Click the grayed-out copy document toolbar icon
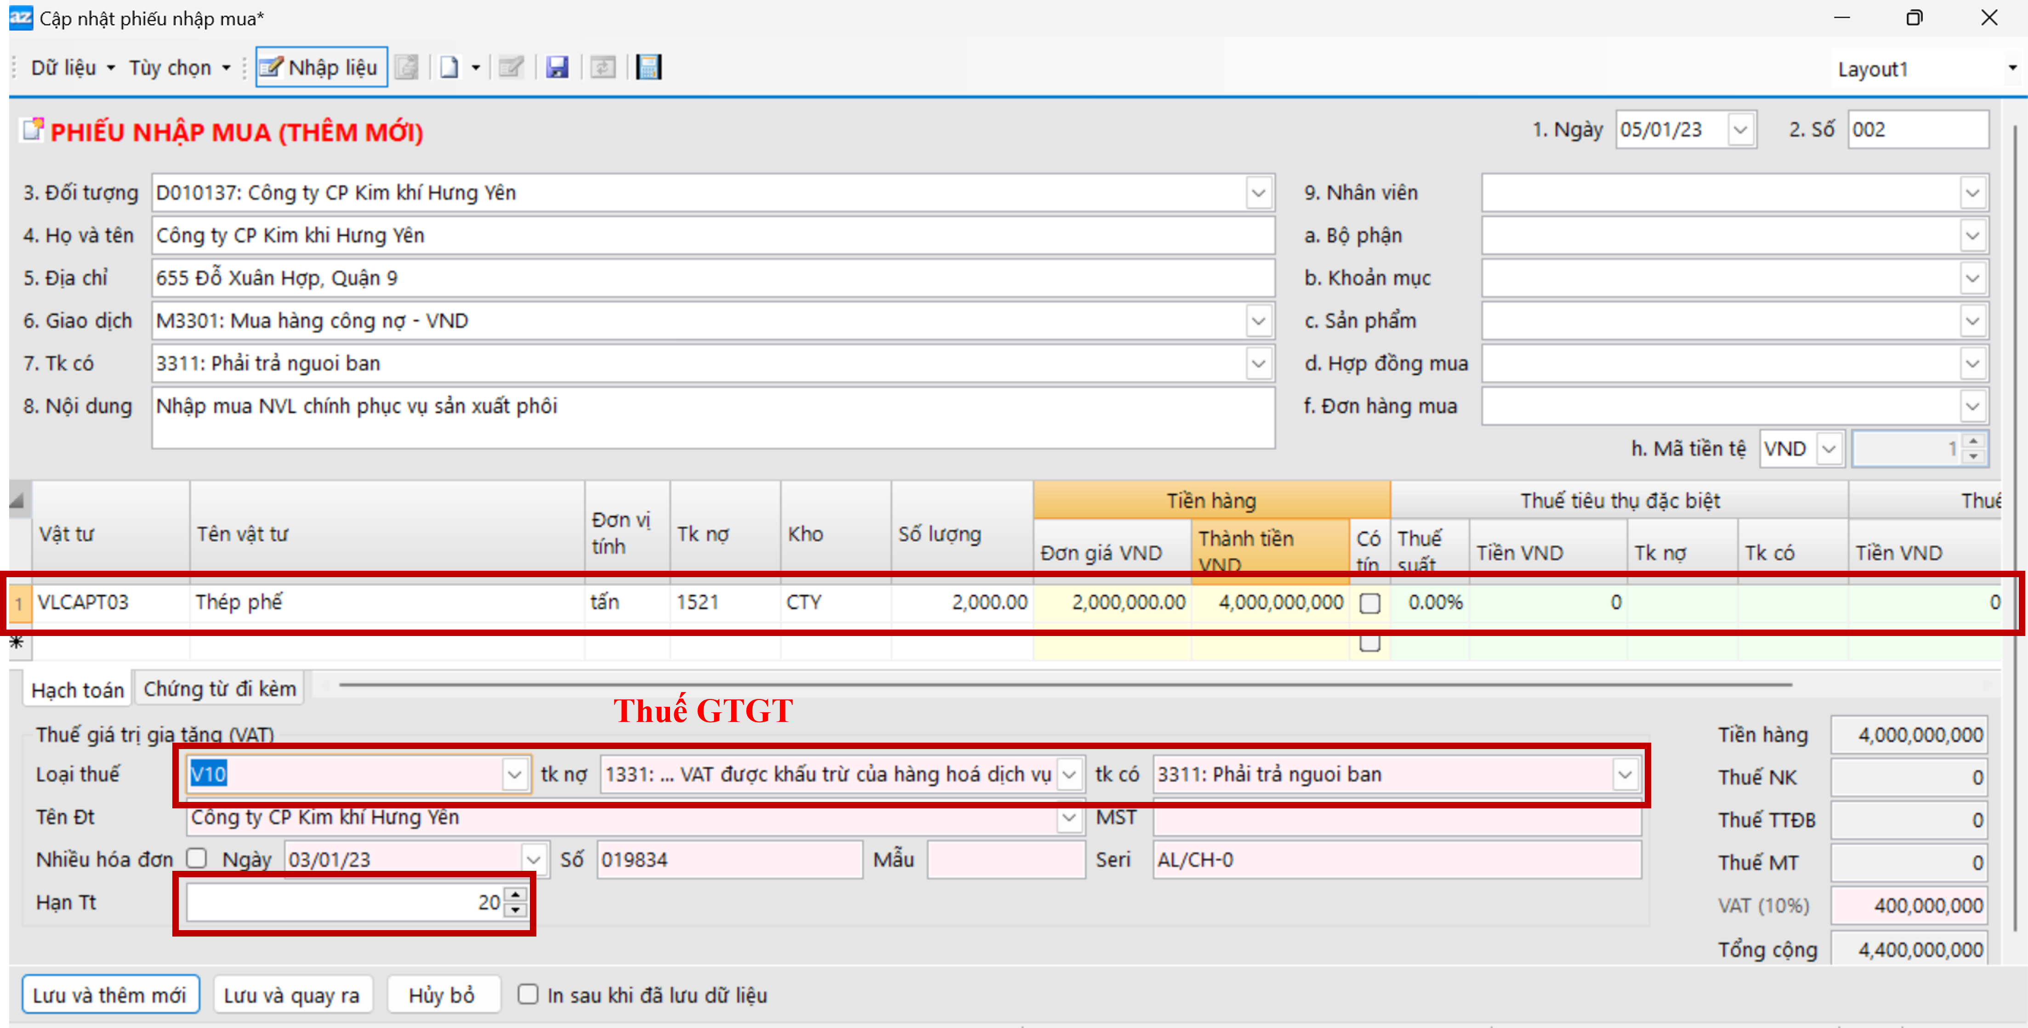 [406, 68]
